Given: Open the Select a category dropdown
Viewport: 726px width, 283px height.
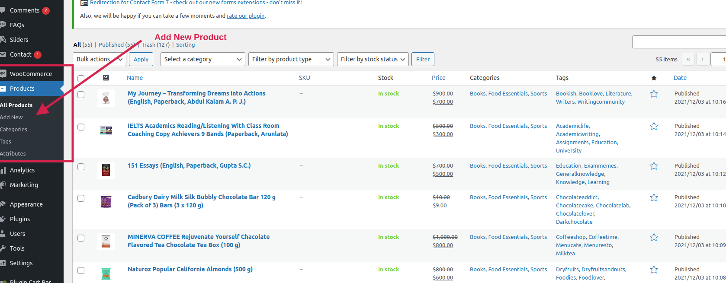Looking at the screenshot, I should click(203, 59).
